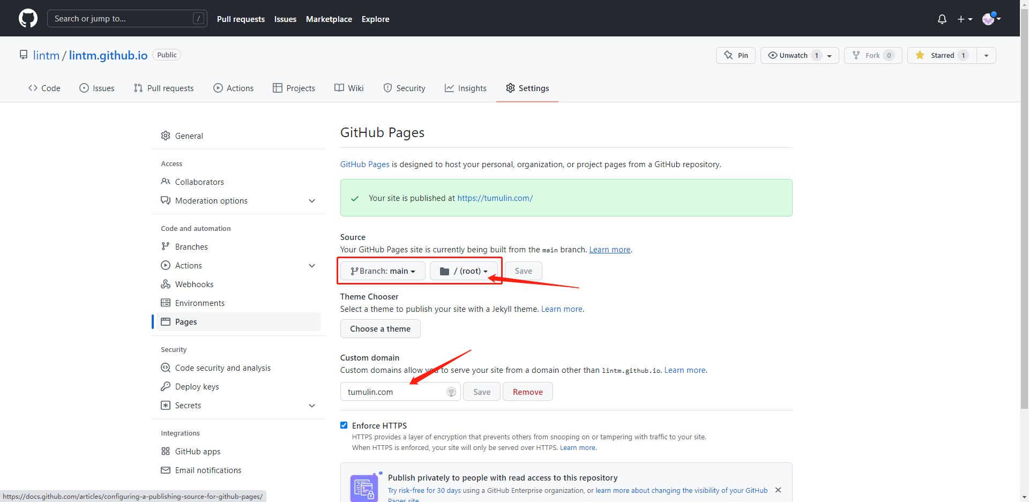The width and height of the screenshot is (1029, 502).
Task: Click the Code security magnifier icon
Action: point(166,368)
